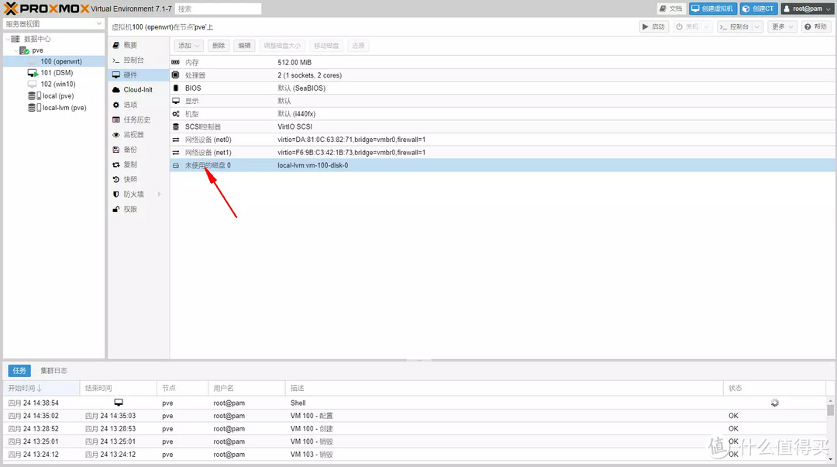Select local-lvm (pve) storage in tree
Image resolution: width=837 pixels, height=467 pixels.
(54, 107)
